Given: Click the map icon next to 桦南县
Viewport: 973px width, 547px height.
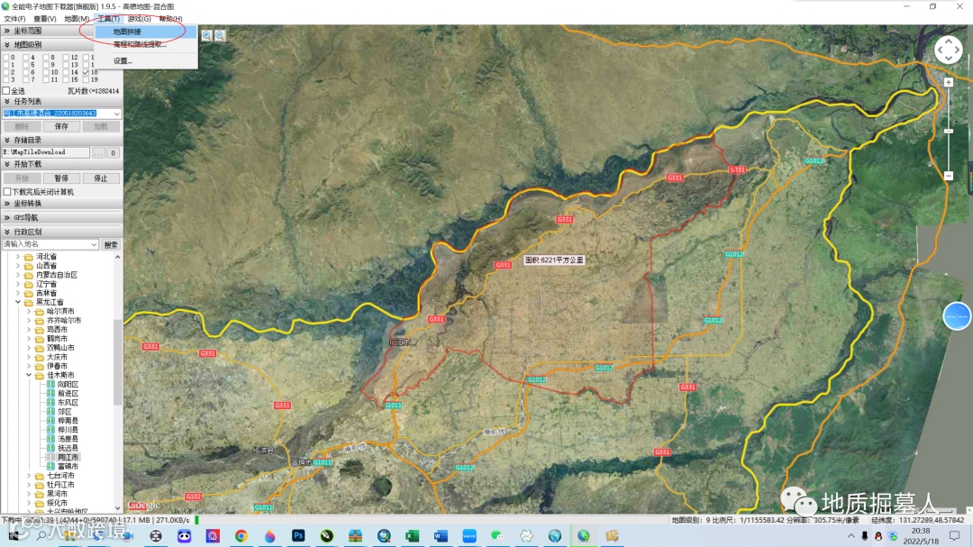Looking at the screenshot, I should 50,421.
